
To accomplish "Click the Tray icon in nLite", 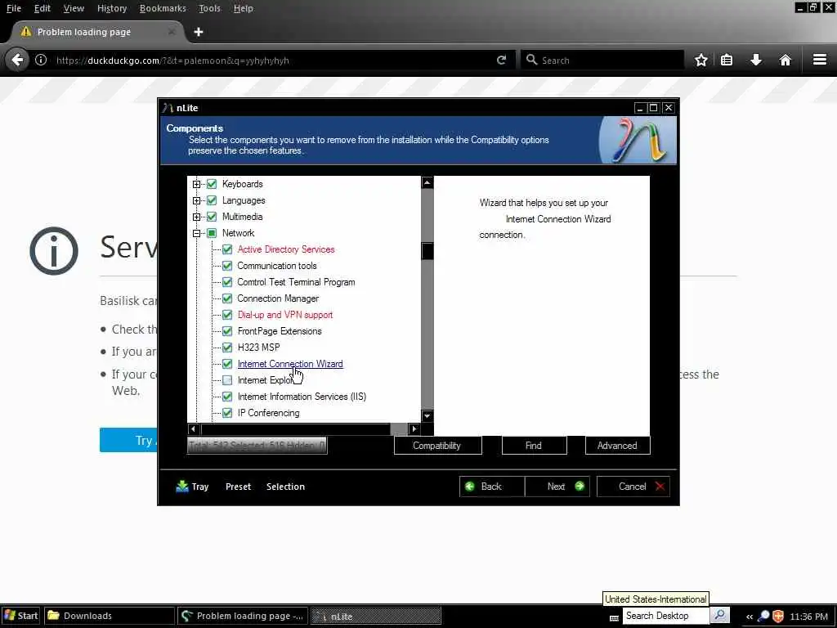I will pos(182,487).
